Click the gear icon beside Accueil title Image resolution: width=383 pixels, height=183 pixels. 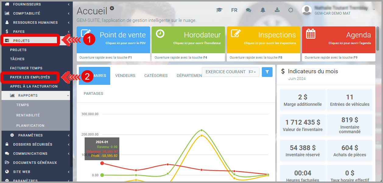pyautogui.click(x=112, y=8)
